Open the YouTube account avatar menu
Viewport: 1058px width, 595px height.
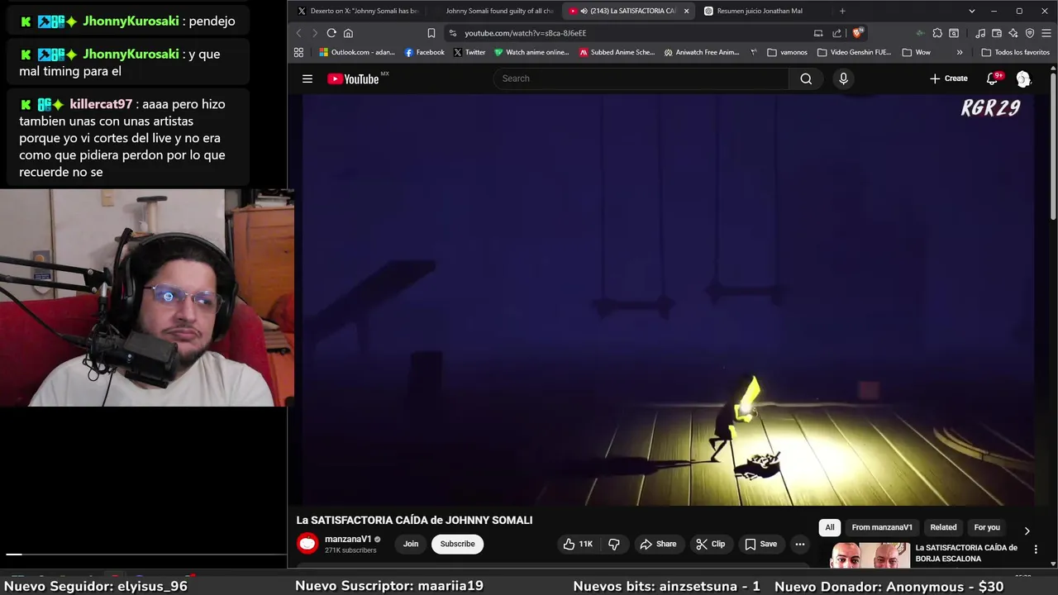coord(1023,79)
